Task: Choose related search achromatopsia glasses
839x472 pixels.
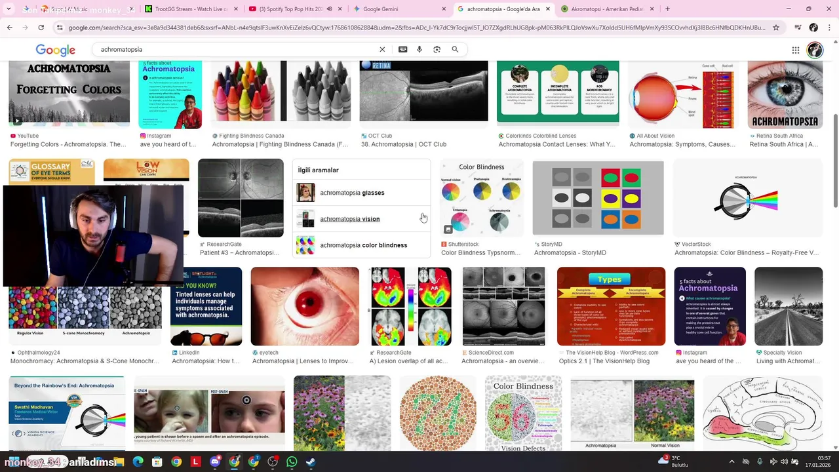Action: 361,193
